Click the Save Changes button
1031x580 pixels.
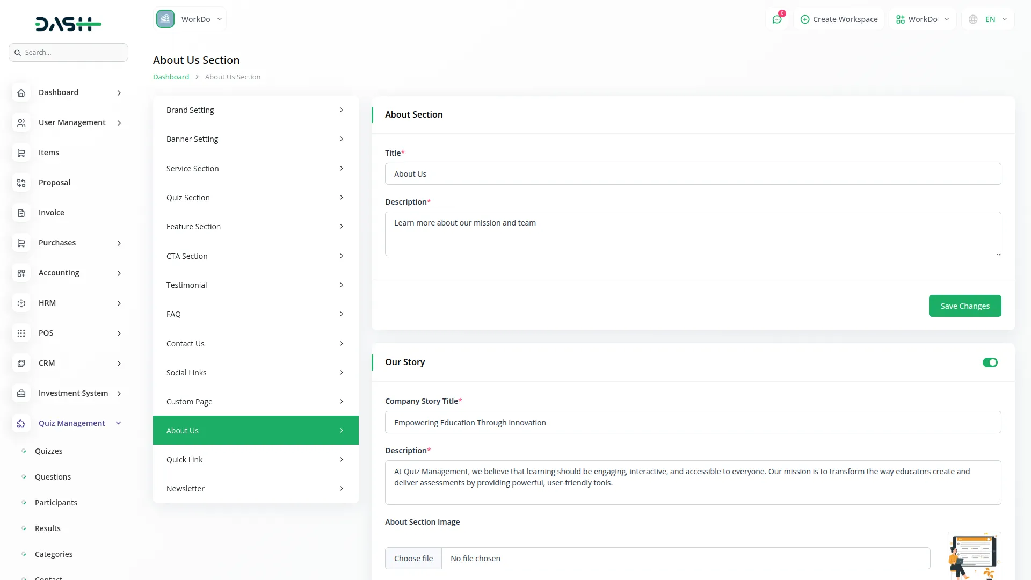click(964, 306)
